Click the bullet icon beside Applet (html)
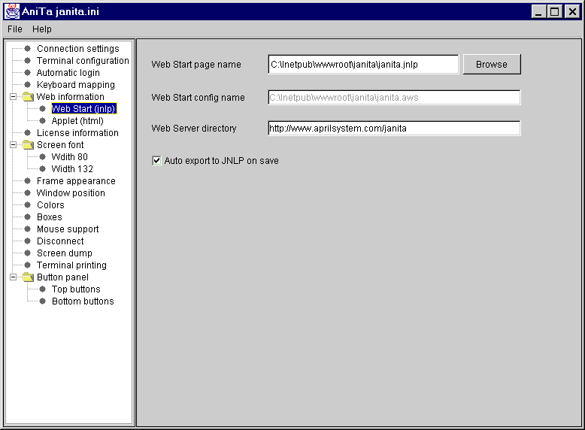This screenshot has height=430, width=585. tap(43, 121)
